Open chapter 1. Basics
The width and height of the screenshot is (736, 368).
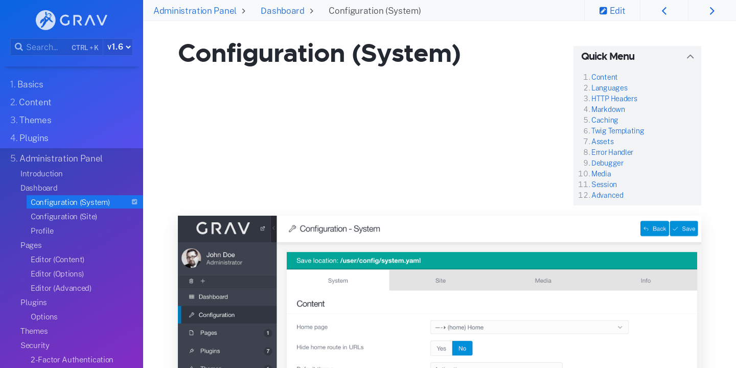pyautogui.click(x=27, y=84)
